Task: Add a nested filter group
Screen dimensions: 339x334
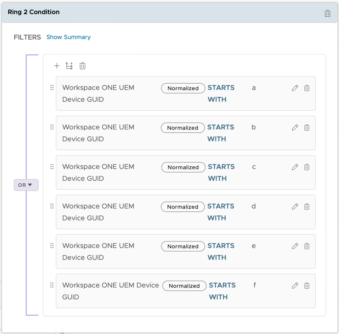Action: (x=69, y=66)
